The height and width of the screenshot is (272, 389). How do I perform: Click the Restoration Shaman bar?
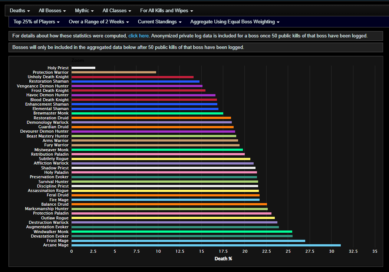(x=135, y=81)
